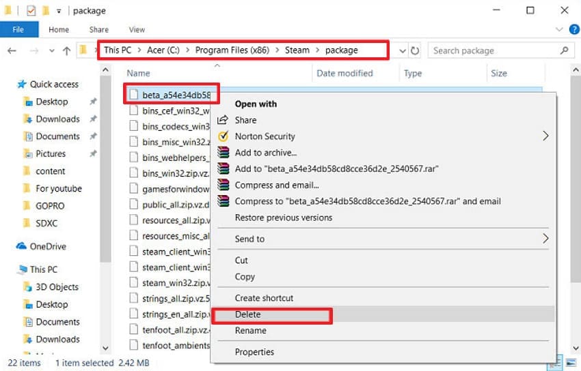This screenshot has width=581, height=371.
Task: Go up one folder level arrow
Action: click(67, 50)
